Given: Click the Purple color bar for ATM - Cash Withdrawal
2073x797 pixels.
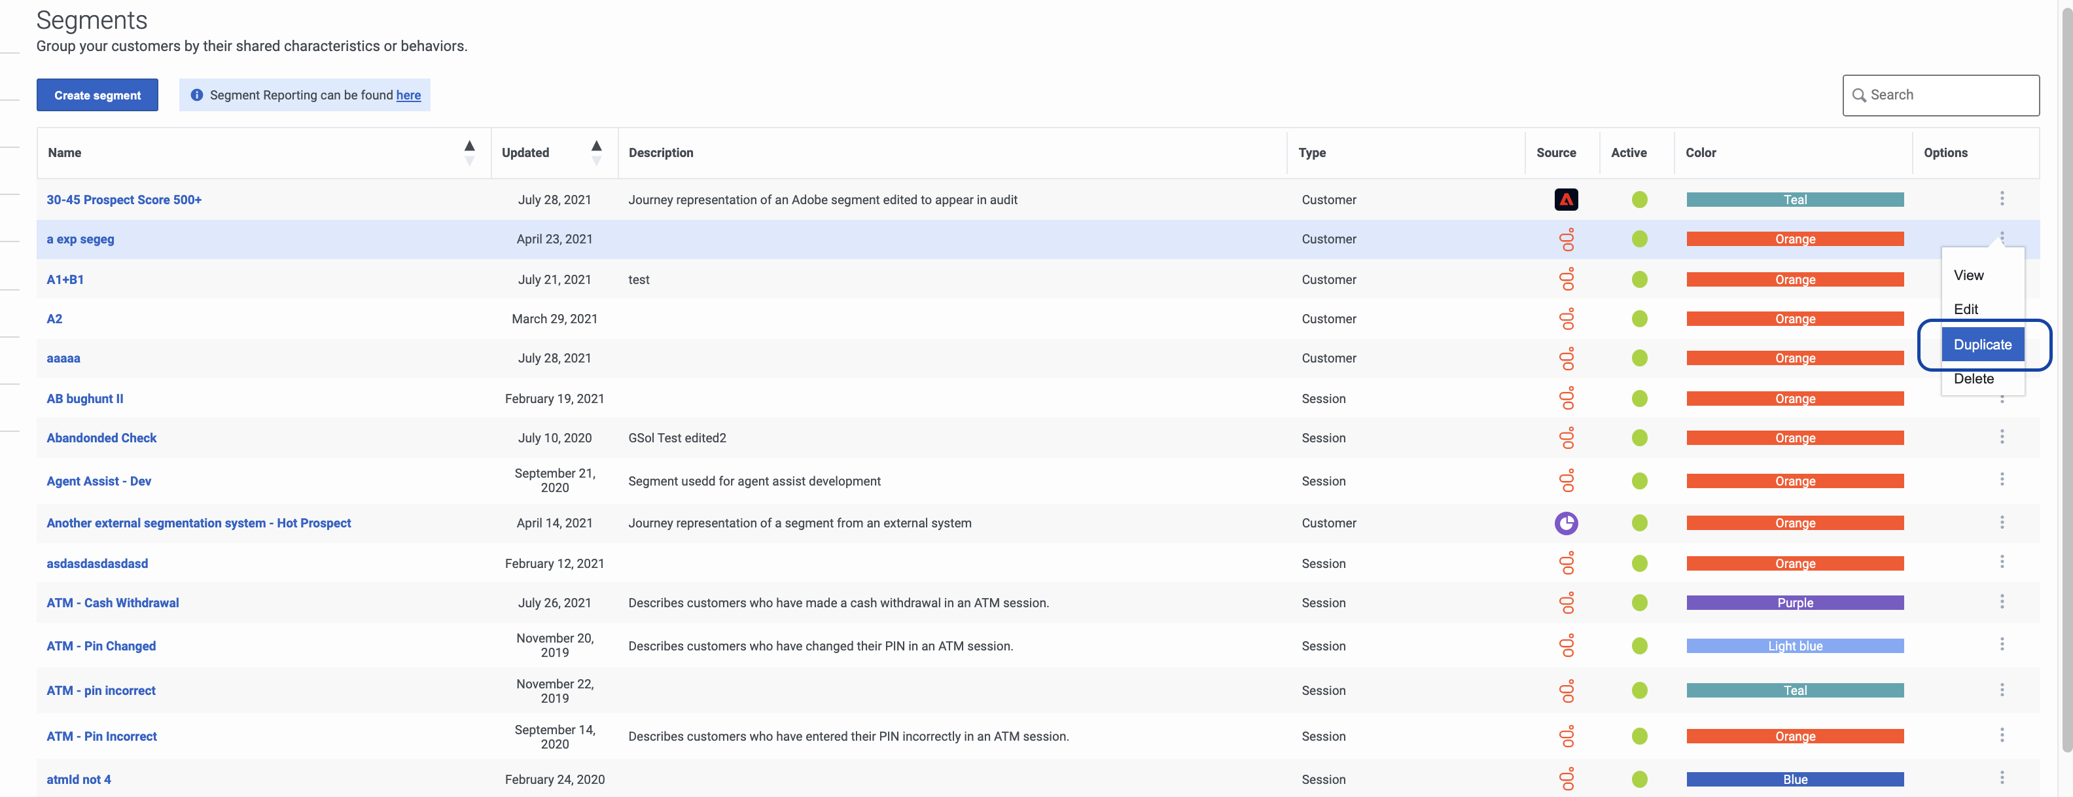Looking at the screenshot, I should (x=1794, y=603).
